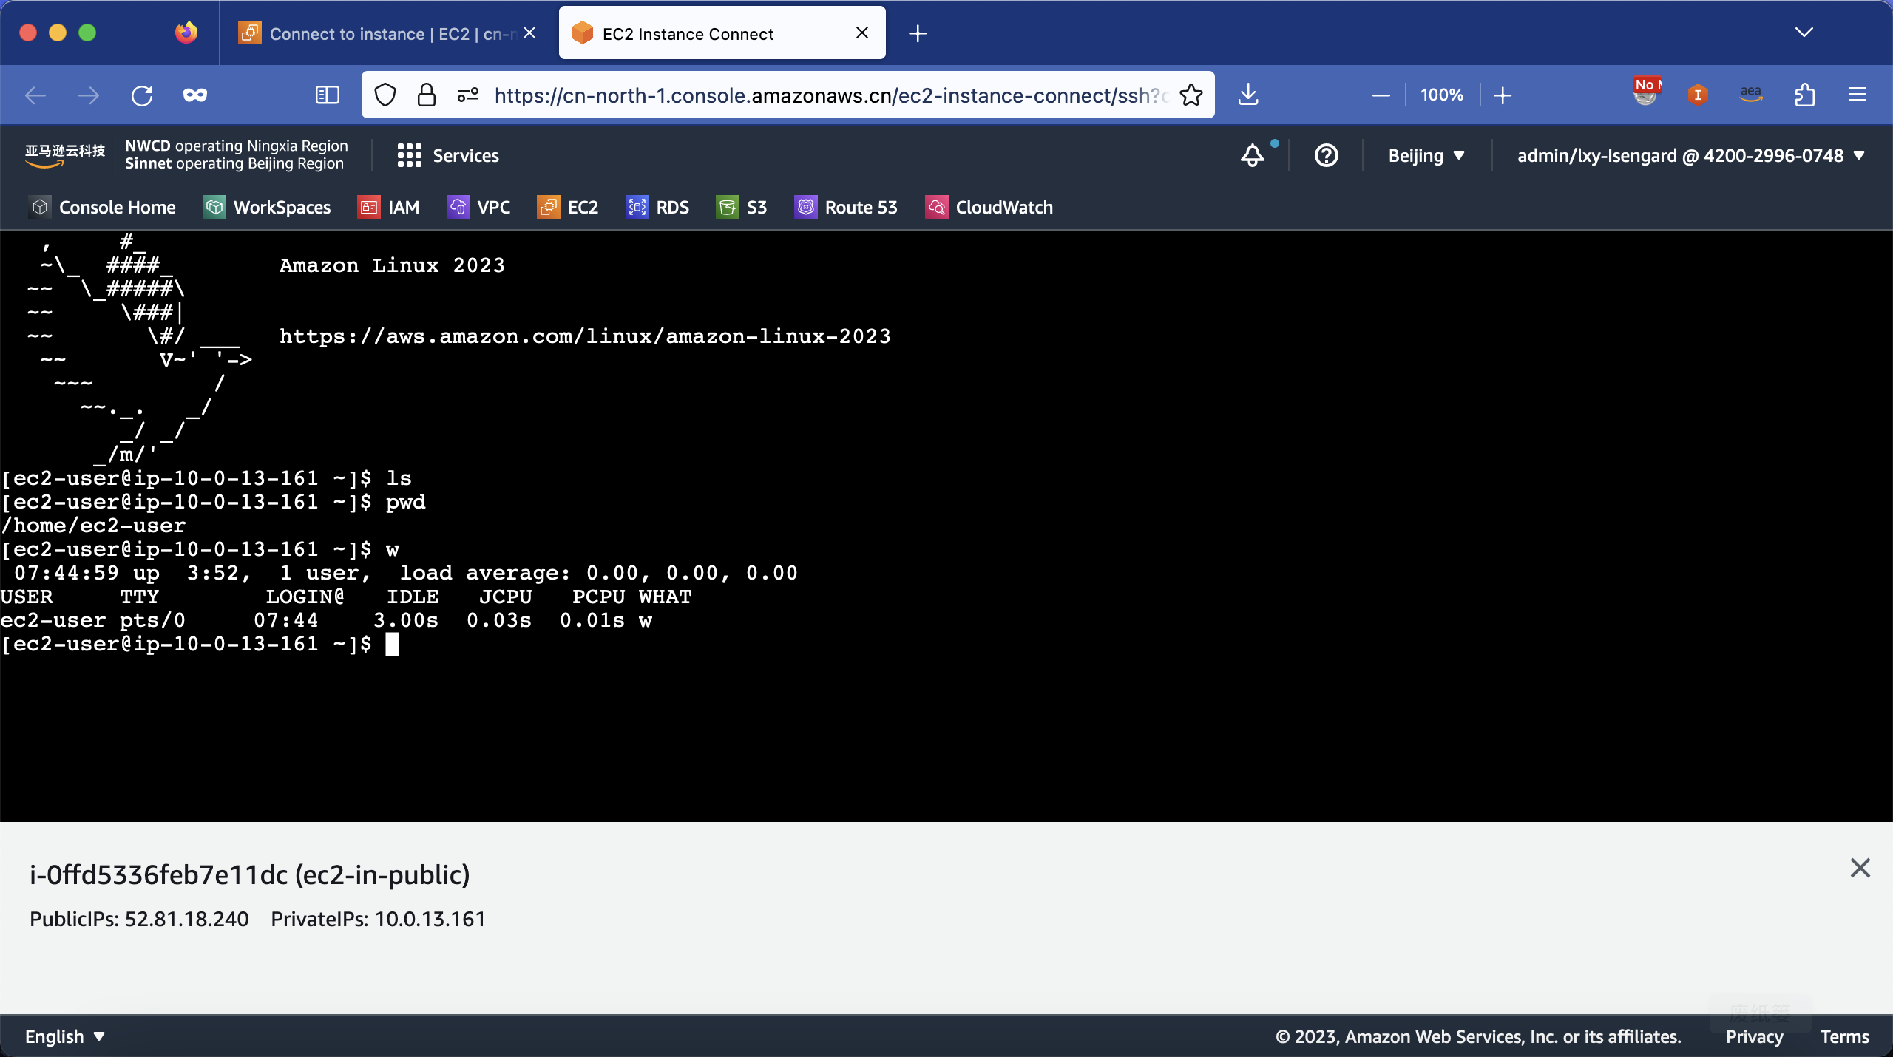Bookmark this page with the star
Screen dimensions: 1893x1057
click(x=1191, y=95)
